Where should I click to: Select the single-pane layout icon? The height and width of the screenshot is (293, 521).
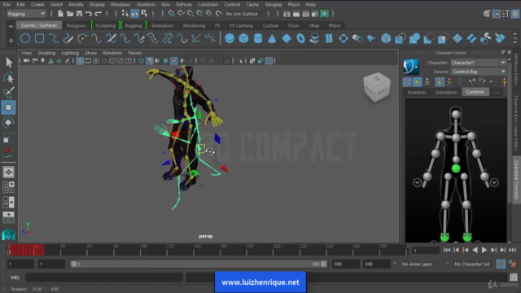tap(8, 172)
